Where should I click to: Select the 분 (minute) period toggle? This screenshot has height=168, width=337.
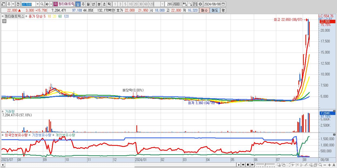99,4
